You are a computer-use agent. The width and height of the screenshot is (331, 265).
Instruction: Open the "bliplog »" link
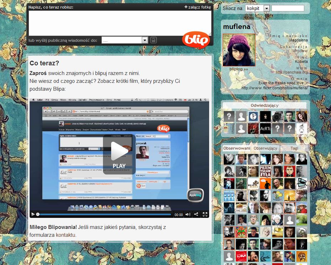(238, 69)
